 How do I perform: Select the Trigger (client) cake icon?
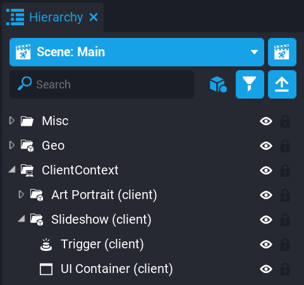(x=46, y=245)
